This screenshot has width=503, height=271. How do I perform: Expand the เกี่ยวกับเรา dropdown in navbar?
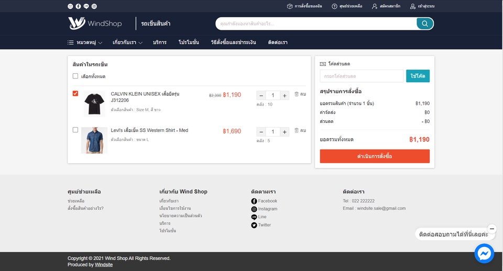(127, 42)
